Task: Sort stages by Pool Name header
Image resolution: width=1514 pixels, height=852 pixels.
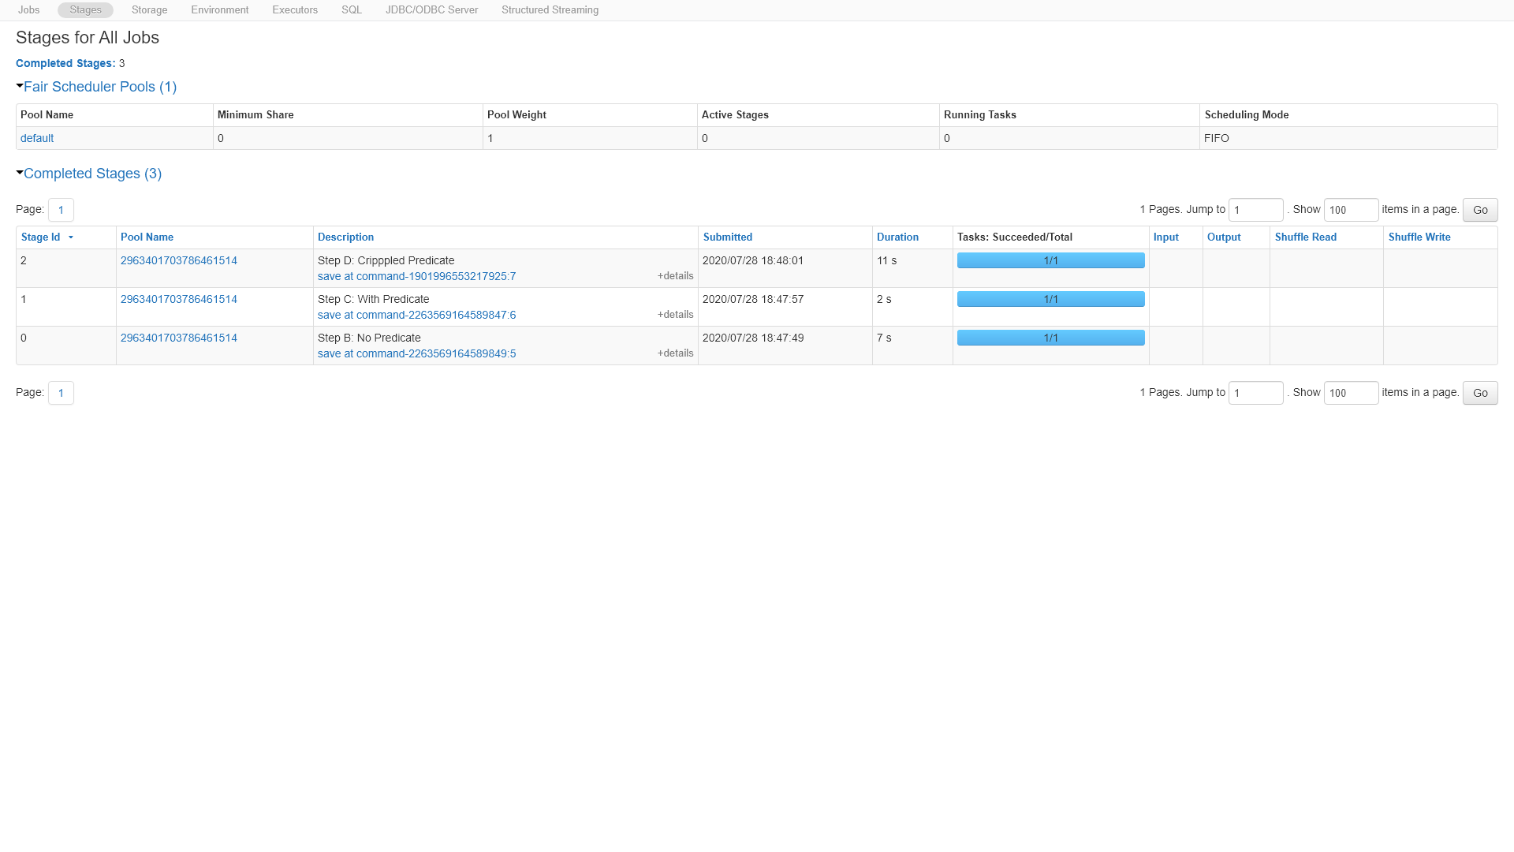Action: 147,237
